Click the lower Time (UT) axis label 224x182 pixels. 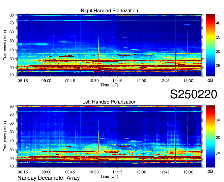[109, 176]
